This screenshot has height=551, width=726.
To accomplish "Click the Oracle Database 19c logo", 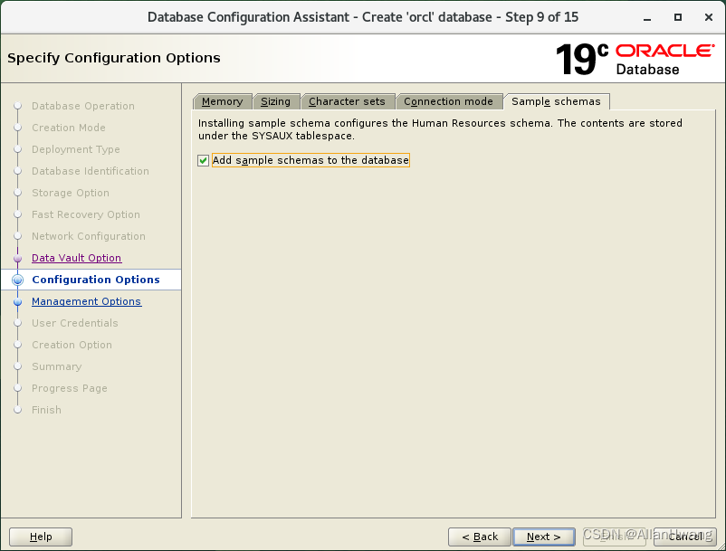I will pyautogui.click(x=634, y=56).
